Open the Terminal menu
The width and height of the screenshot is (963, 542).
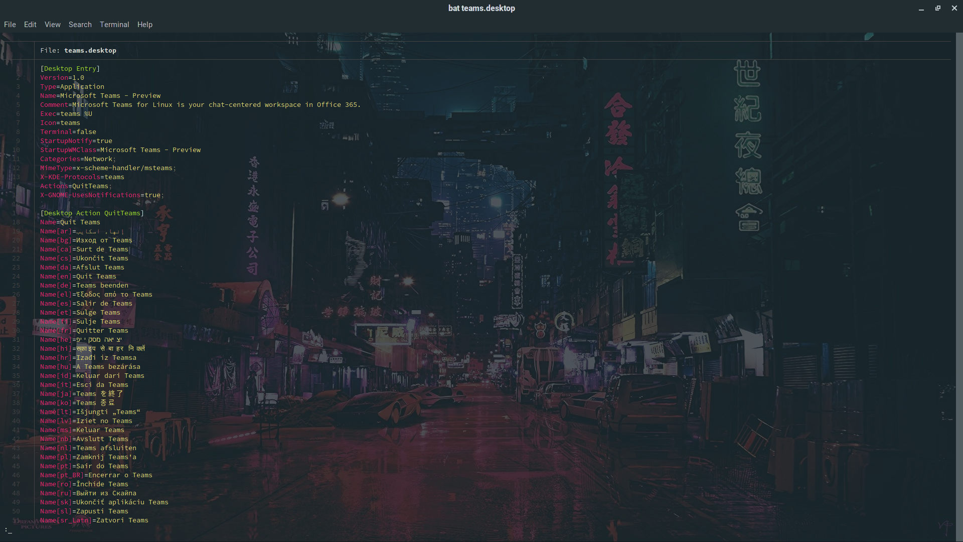point(114,25)
